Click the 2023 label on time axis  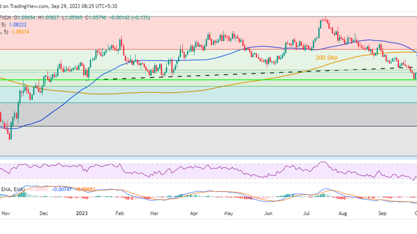pos(82,213)
